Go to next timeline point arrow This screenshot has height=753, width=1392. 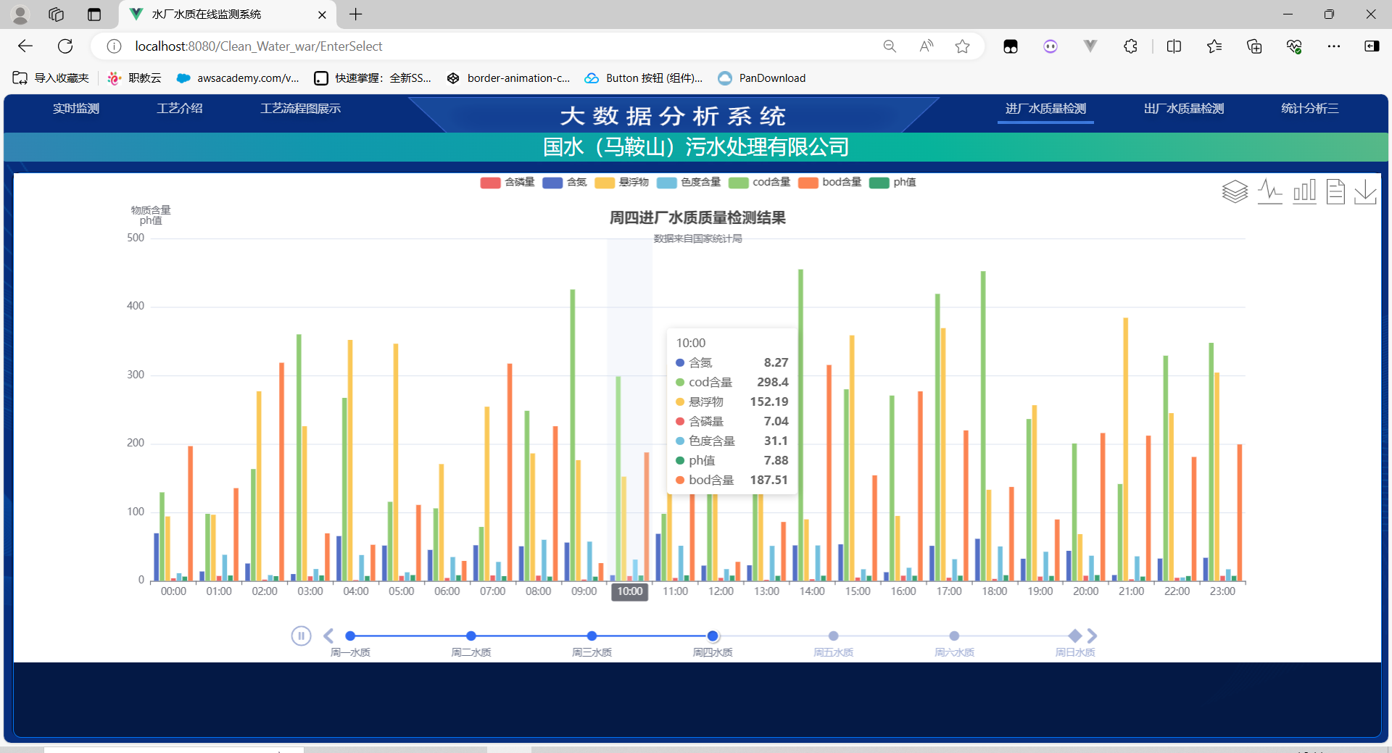tap(1092, 636)
